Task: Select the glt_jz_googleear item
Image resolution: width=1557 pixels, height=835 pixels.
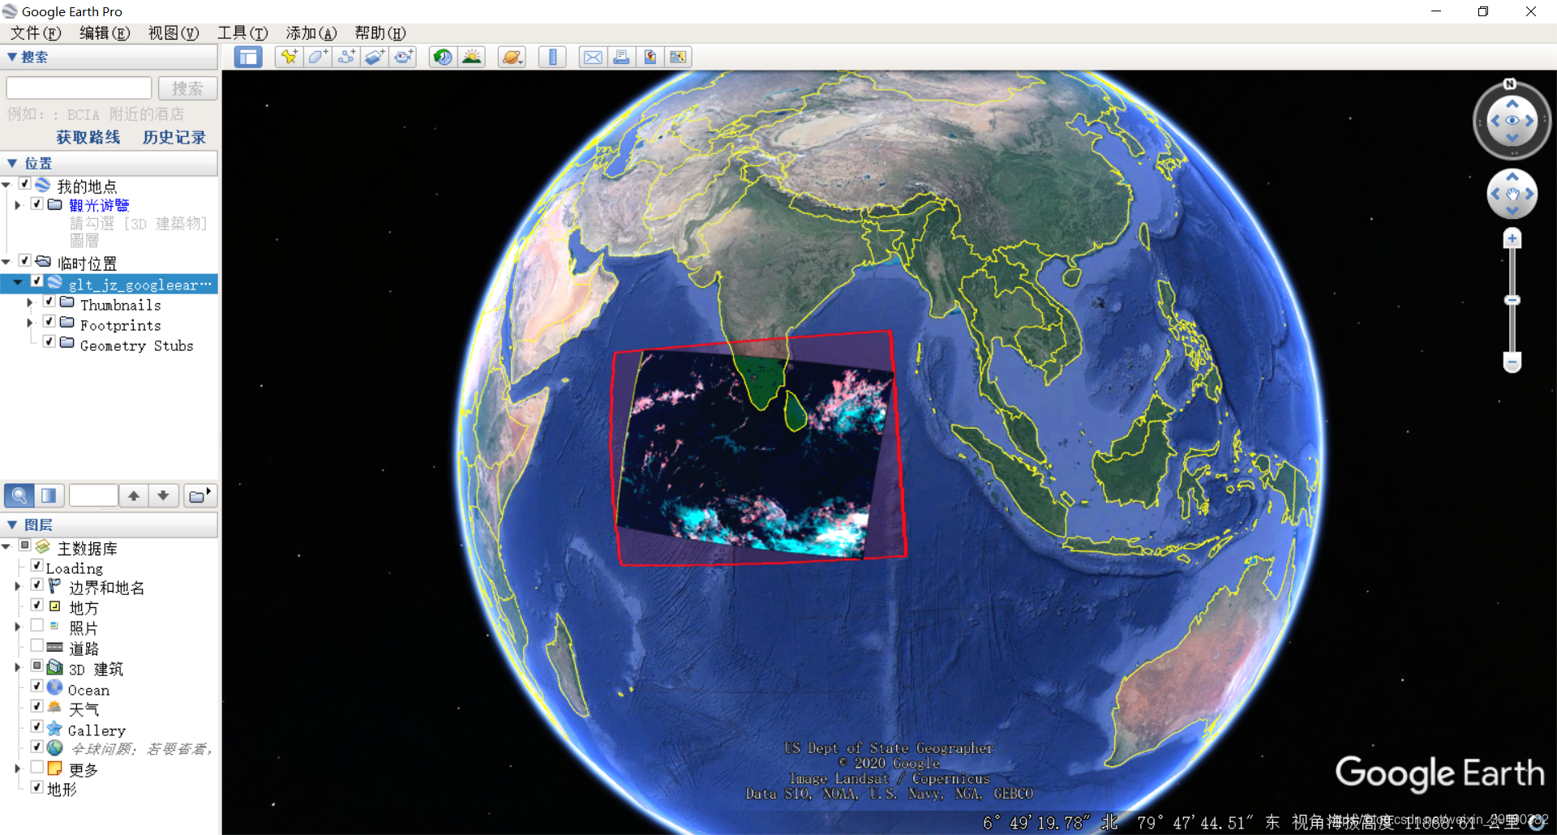Action: tap(139, 285)
